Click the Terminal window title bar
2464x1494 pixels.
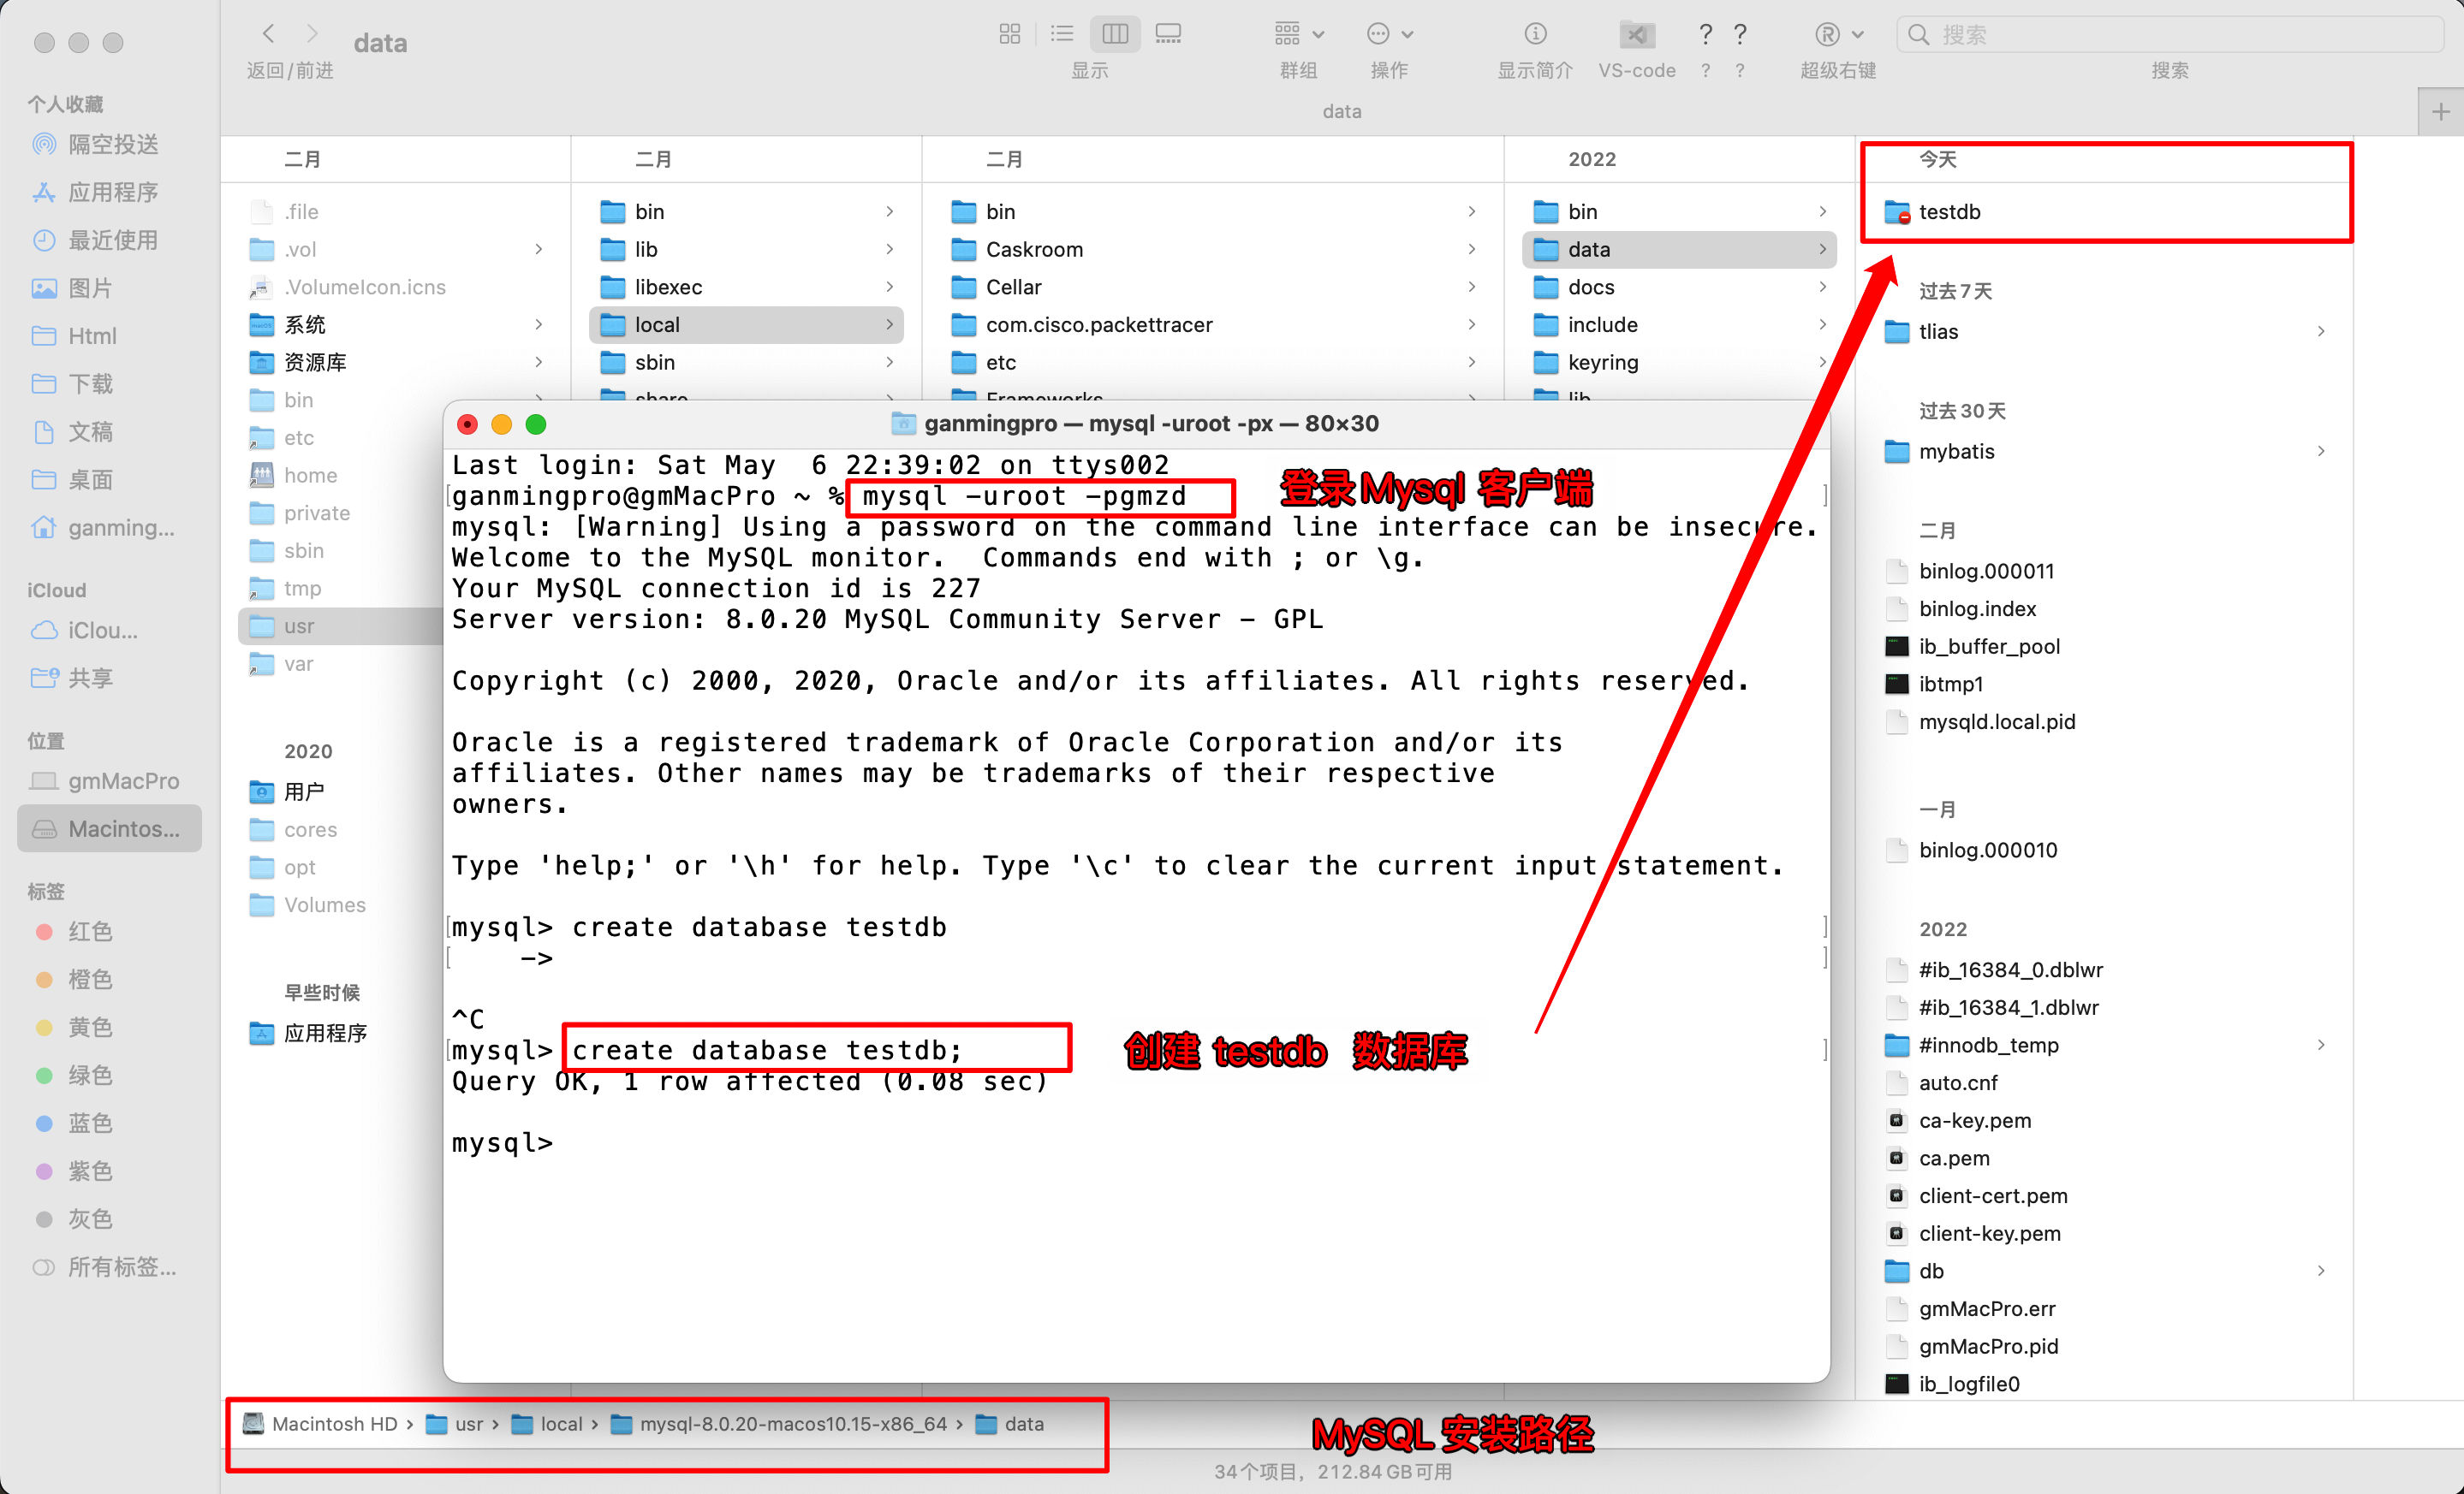click(1136, 424)
